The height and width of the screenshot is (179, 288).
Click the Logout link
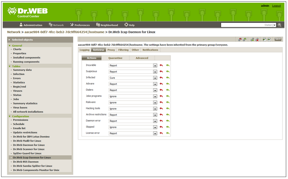pos(276,6)
